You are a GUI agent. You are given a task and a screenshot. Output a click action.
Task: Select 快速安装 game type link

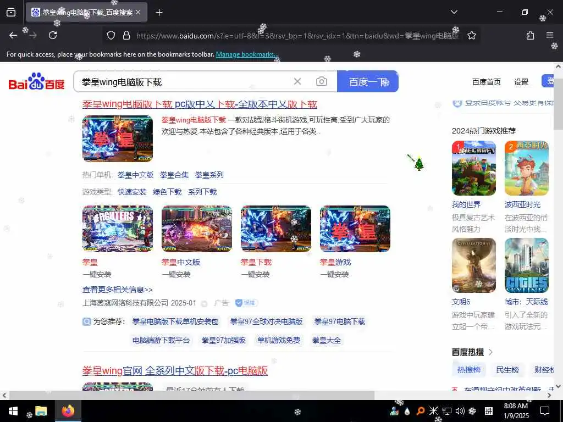click(x=132, y=192)
